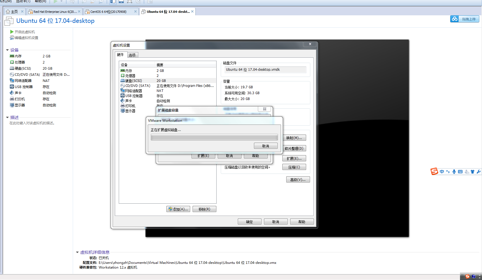Click the full screen toolbar icon
Screen dimensions: 482x280
(x=130, y=1)
